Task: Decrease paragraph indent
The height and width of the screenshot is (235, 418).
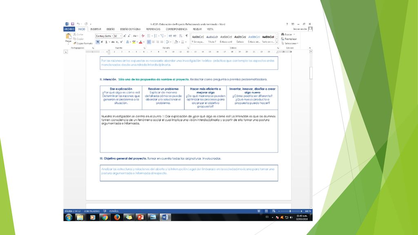Action: point(170,36)
